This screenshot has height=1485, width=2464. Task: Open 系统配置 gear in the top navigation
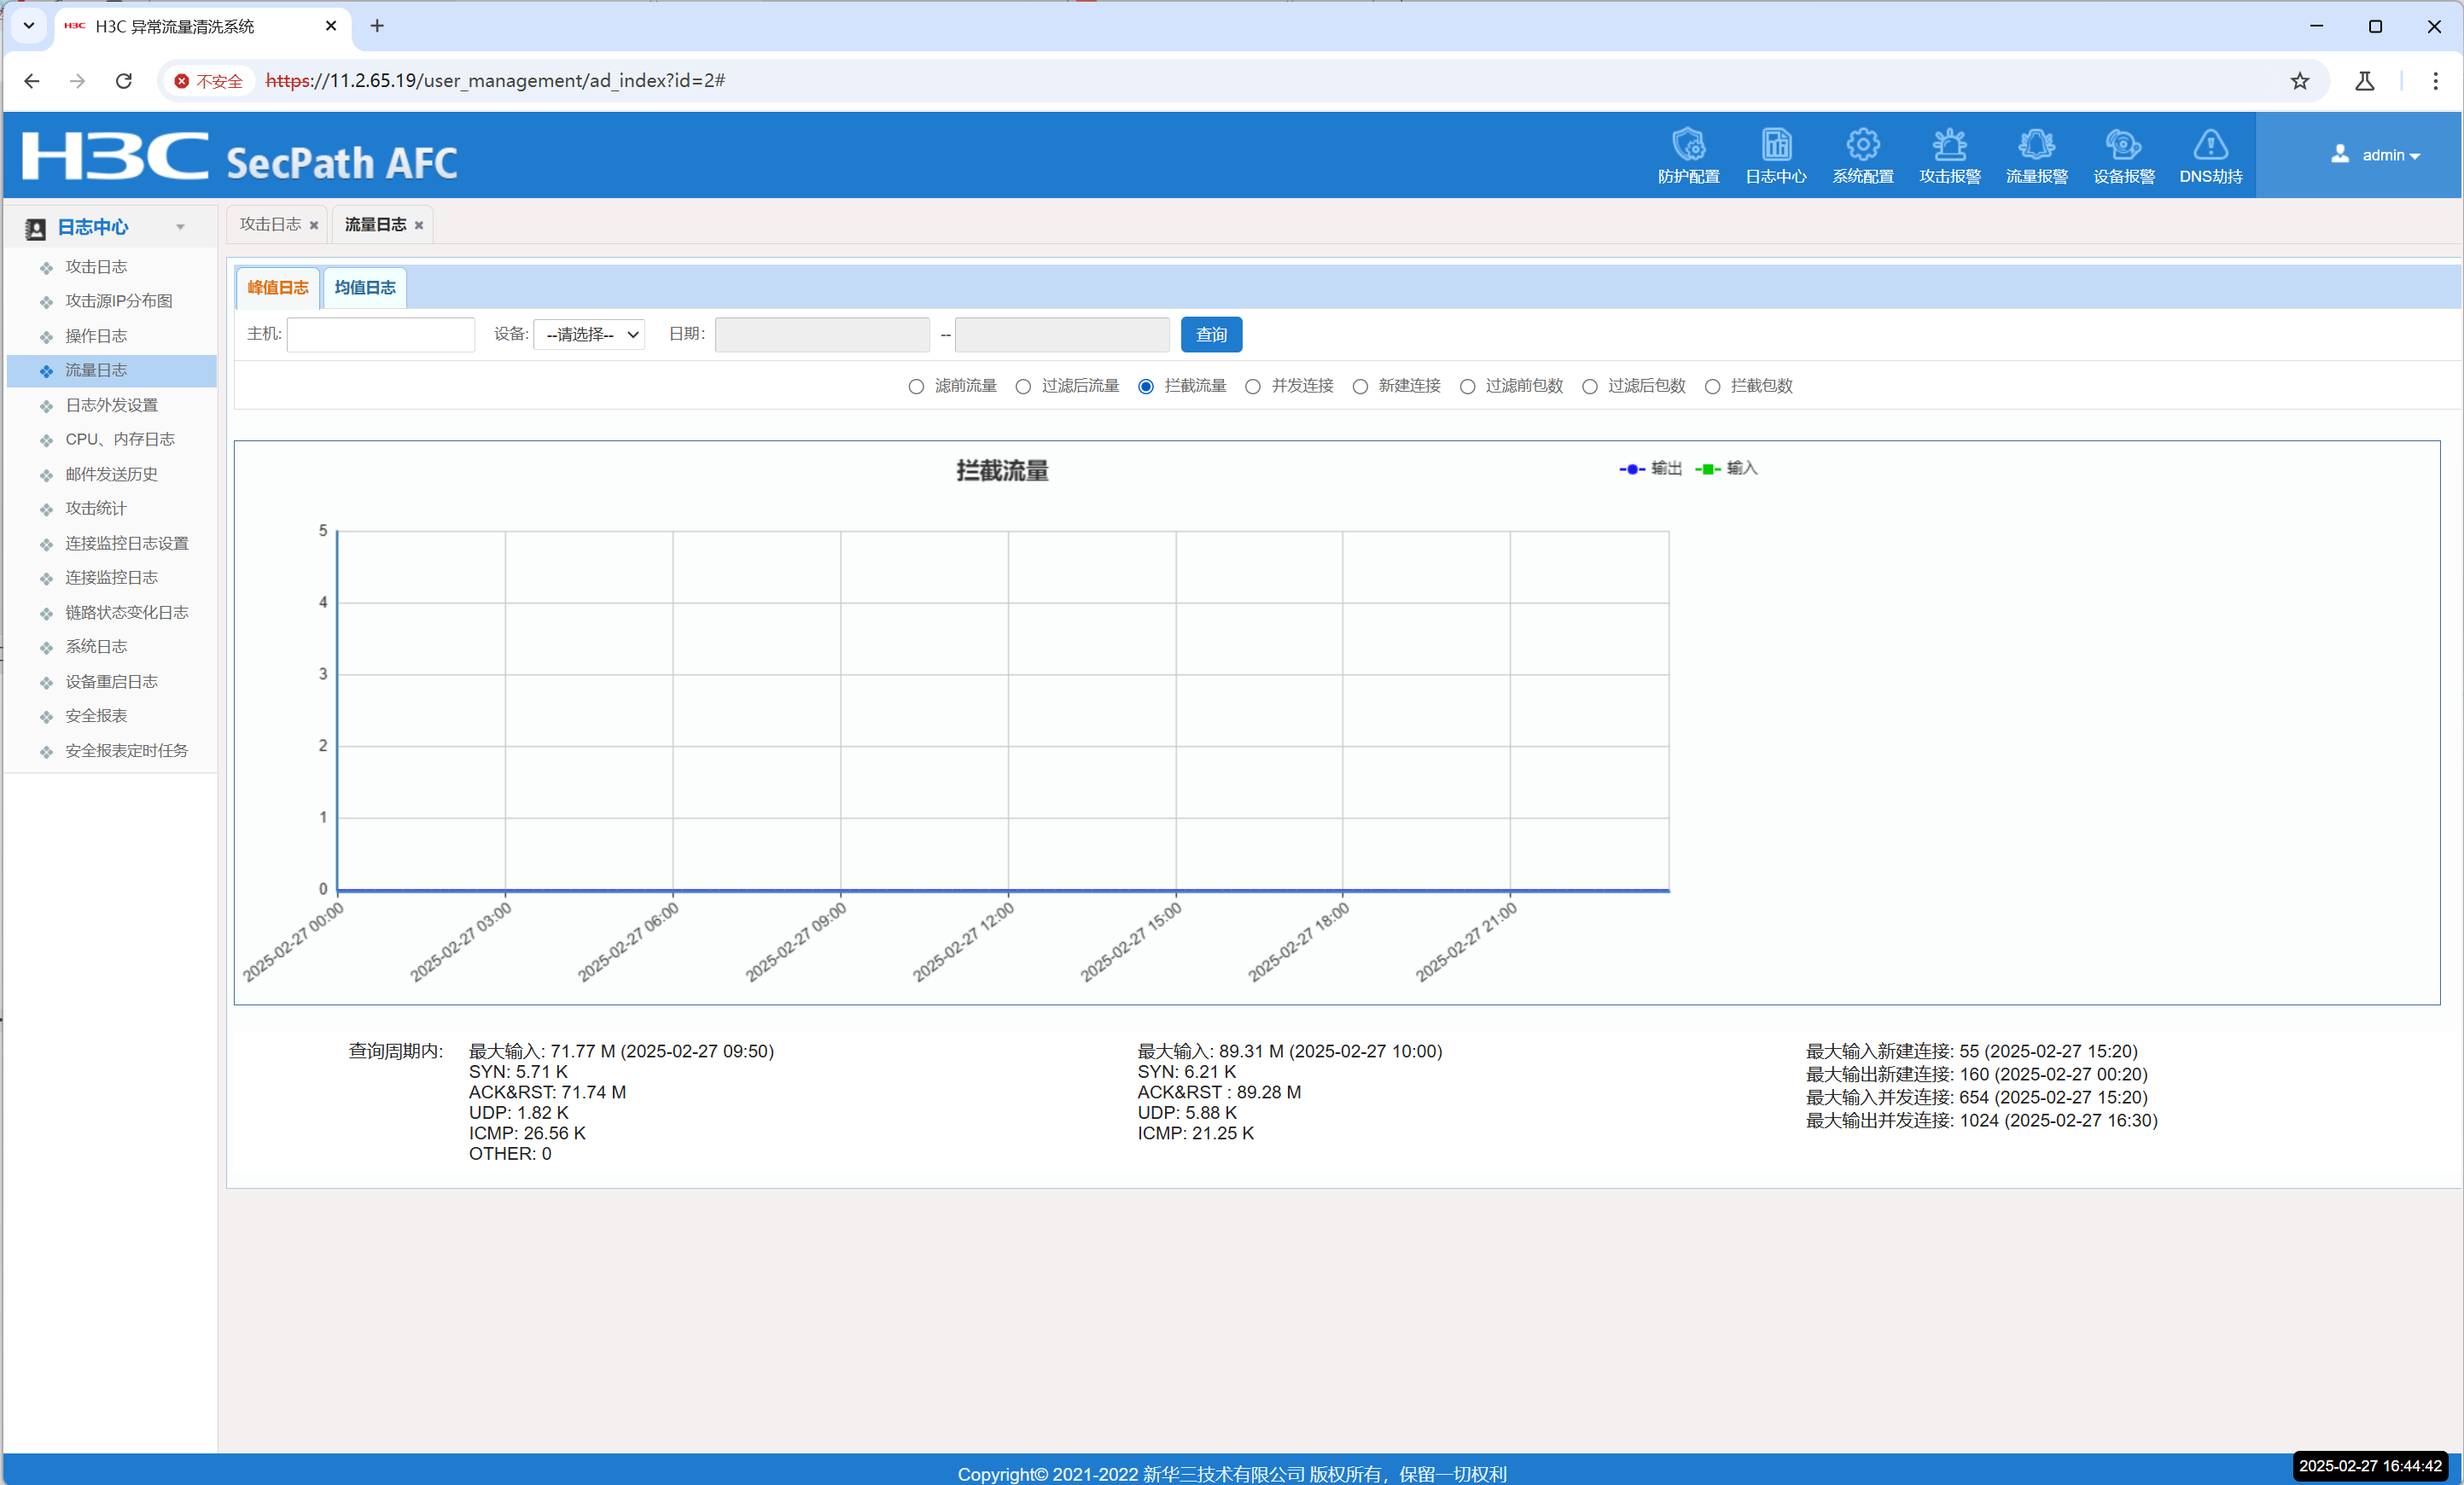click(1862, 156)
